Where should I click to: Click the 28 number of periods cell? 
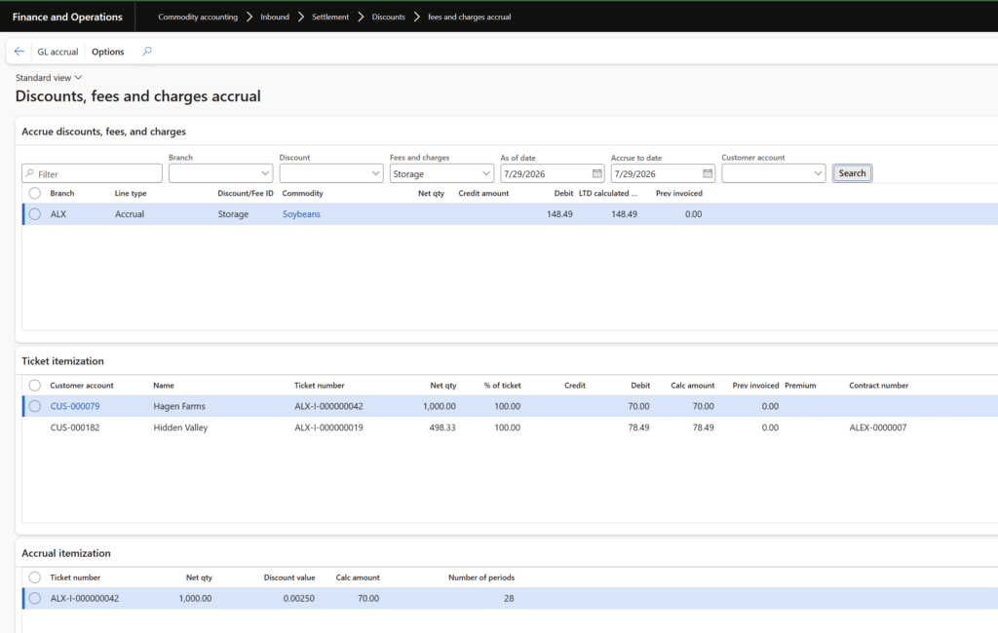(509, 598)
